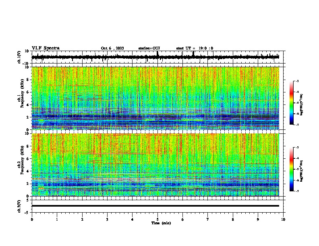Click the "-7" label below ch.2 color scale
319x246 pixels.
pyautogui.click(x=297, y=191)
